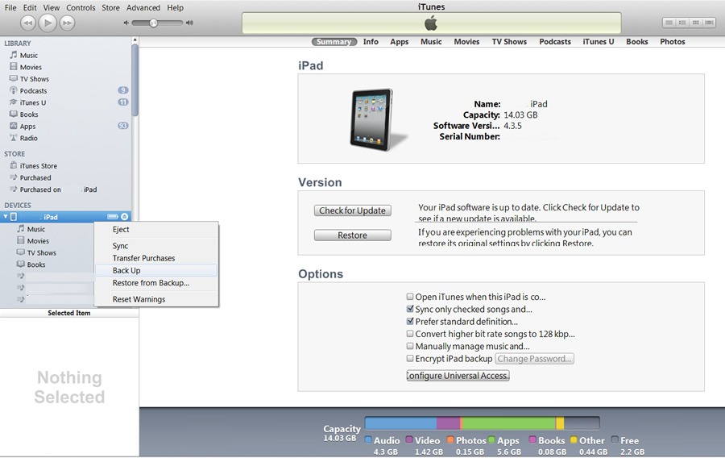725x458 pixels.
Task: Choose Sync from context menu
Action: coord(156,246)
